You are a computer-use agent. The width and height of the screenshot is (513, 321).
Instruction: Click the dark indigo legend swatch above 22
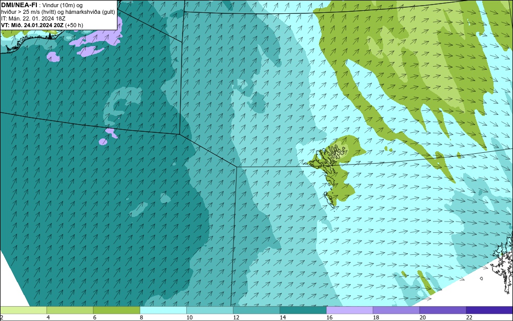(489, 310)
